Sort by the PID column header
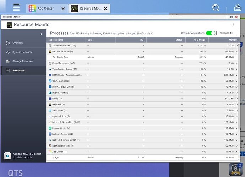The image size is (245, 177). click(131, 40)
